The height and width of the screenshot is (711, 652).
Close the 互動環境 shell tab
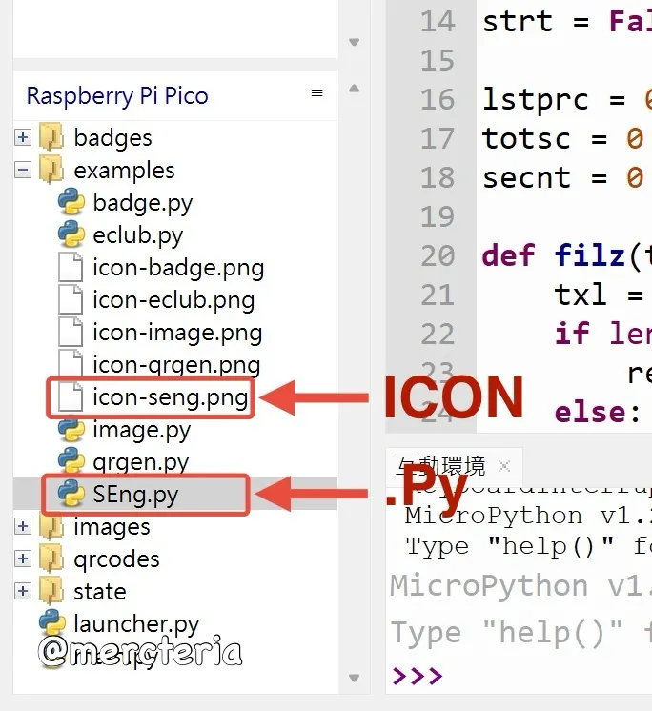503,466
